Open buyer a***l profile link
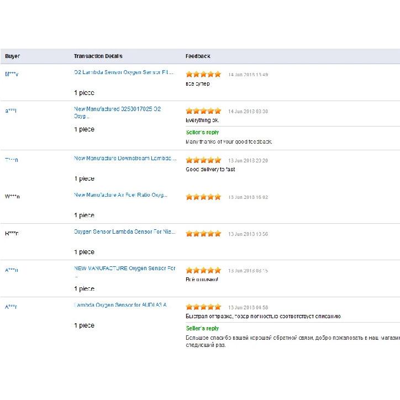Image resolution: width=400 pixels, height=400 pixels. pos(10,111)
